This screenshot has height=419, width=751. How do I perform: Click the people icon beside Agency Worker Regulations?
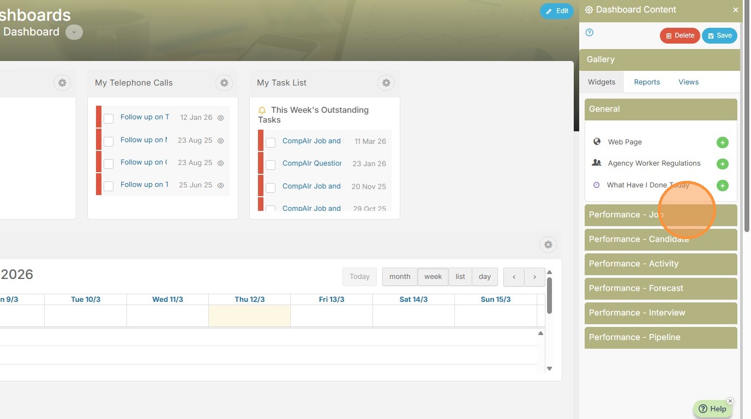[x=597, y=162]
